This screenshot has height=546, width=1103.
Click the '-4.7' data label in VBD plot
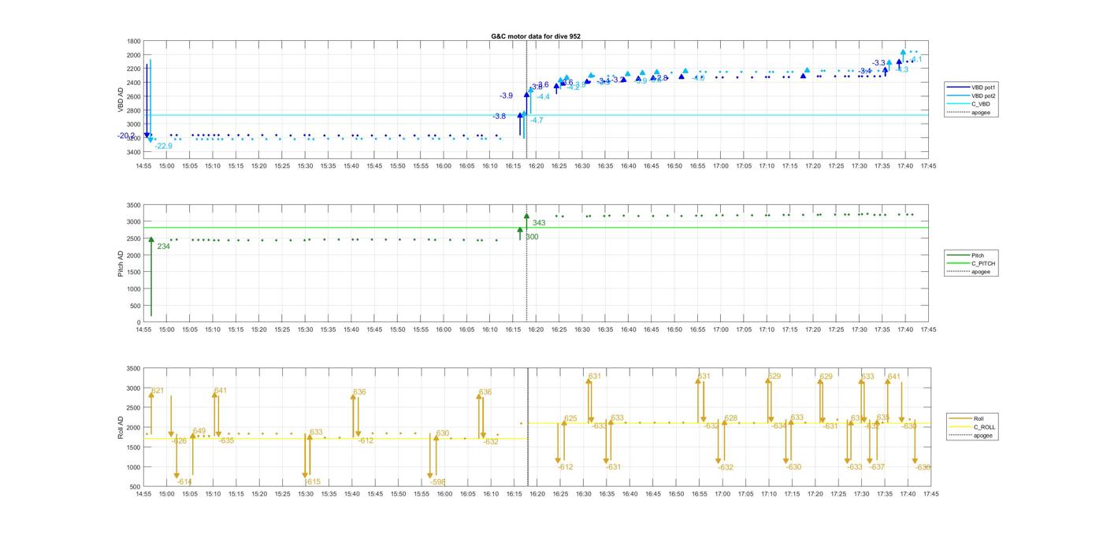(537, 120)
